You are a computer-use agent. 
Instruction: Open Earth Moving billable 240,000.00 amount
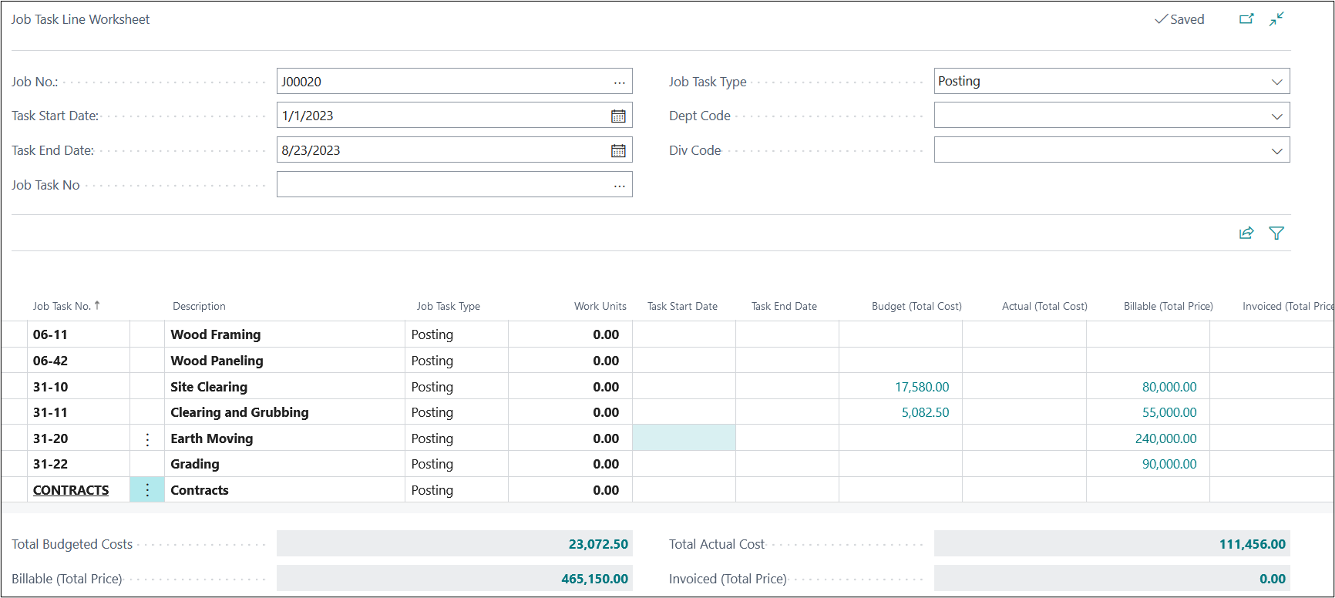(x=1165, y=438)
